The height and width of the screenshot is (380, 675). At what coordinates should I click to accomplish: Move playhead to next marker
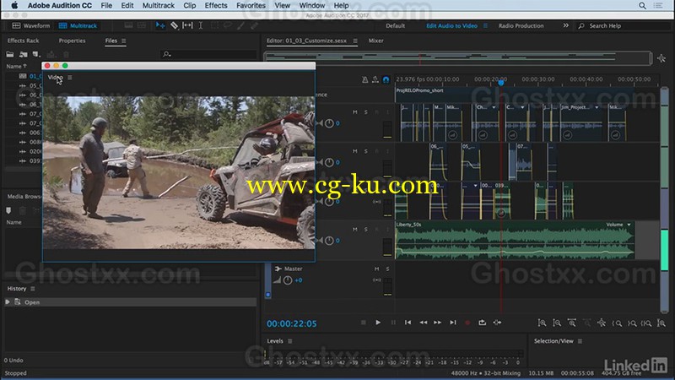452,323
